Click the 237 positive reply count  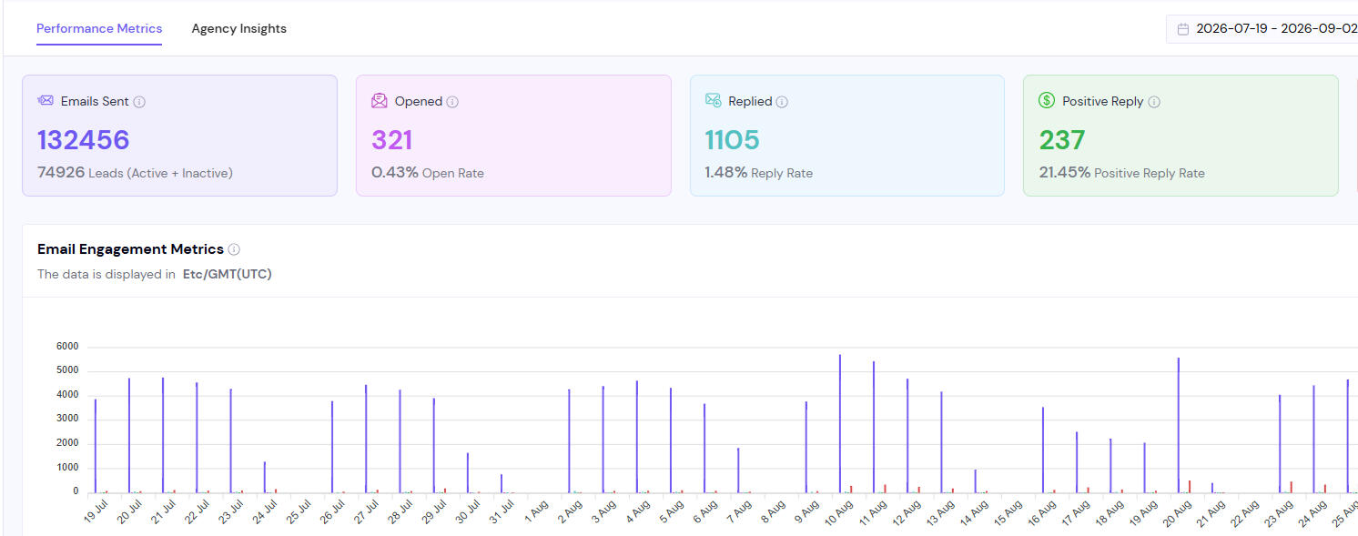tap(1062, 140)
